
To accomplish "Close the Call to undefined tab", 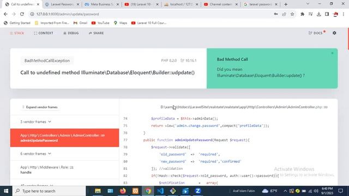I will pos(38,4).
